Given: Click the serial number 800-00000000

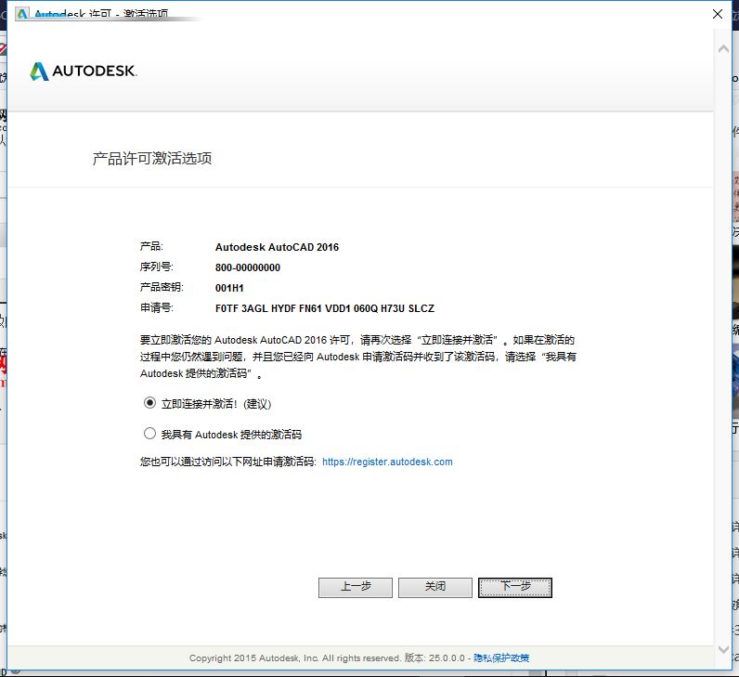Looking at the screenshot, I should (x=248, y=267).
